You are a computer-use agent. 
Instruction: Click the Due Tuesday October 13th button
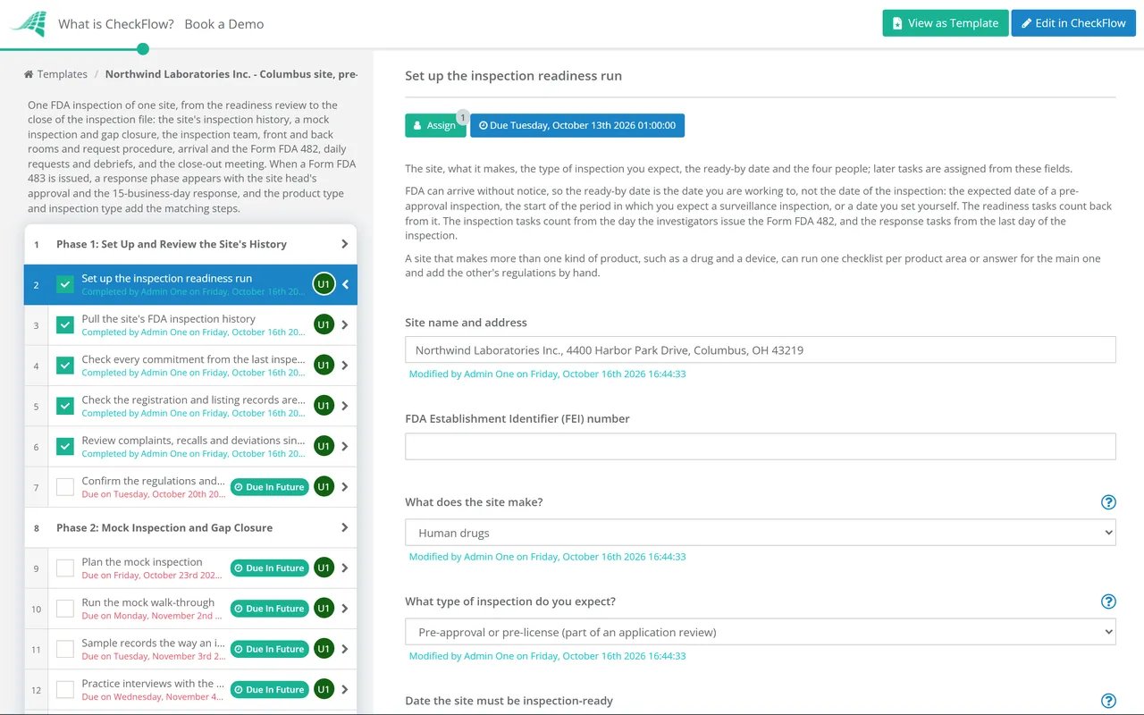[577, 125]
